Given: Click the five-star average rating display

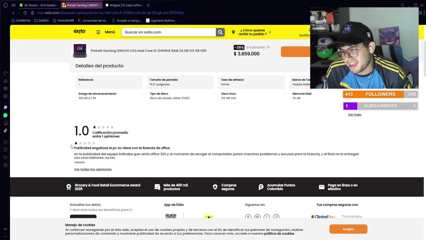Looking at the screenshot, I should click(103, 127).
